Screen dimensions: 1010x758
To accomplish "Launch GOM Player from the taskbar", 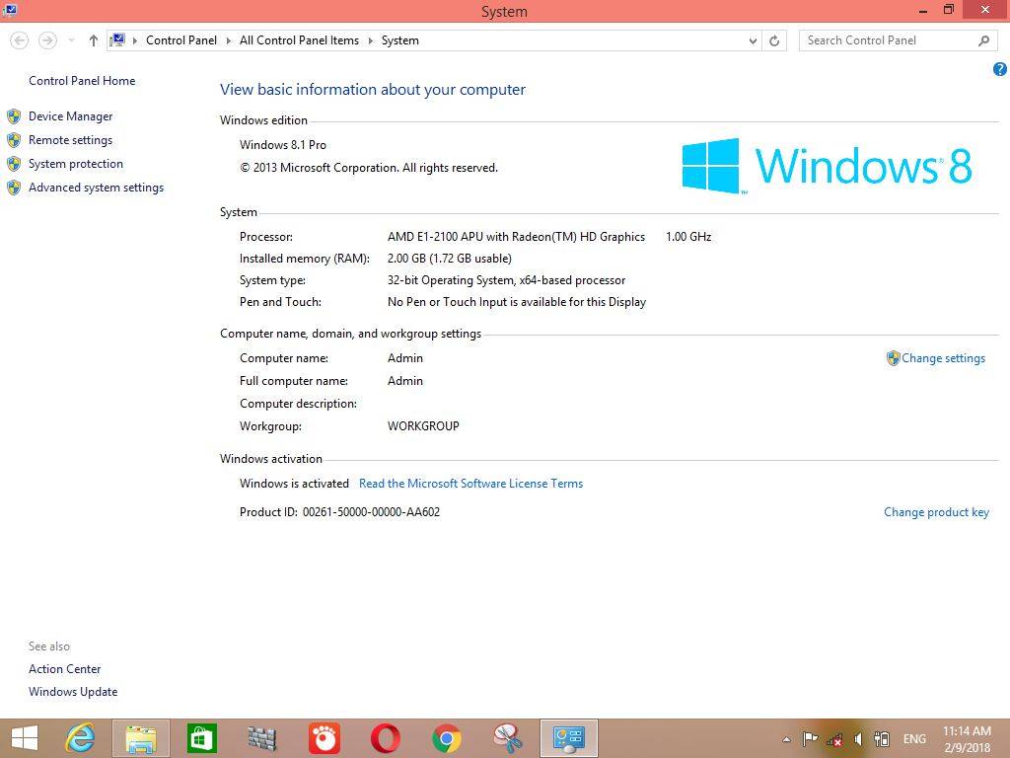I will [x=324, y=738].
